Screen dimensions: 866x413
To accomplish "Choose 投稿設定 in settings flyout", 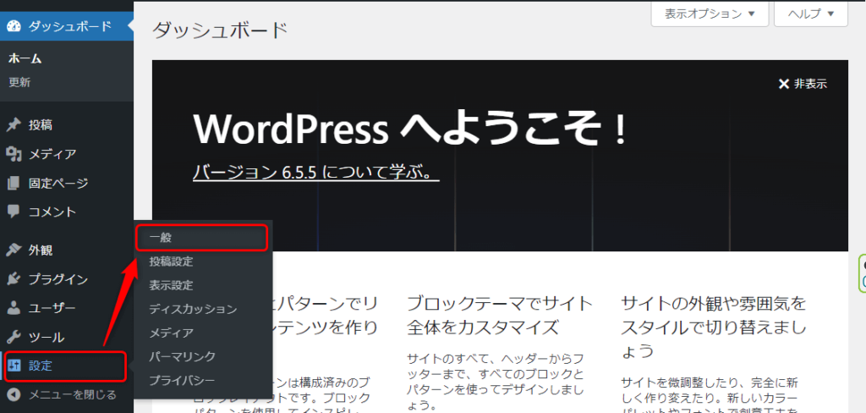I will [x=171, y=262].
